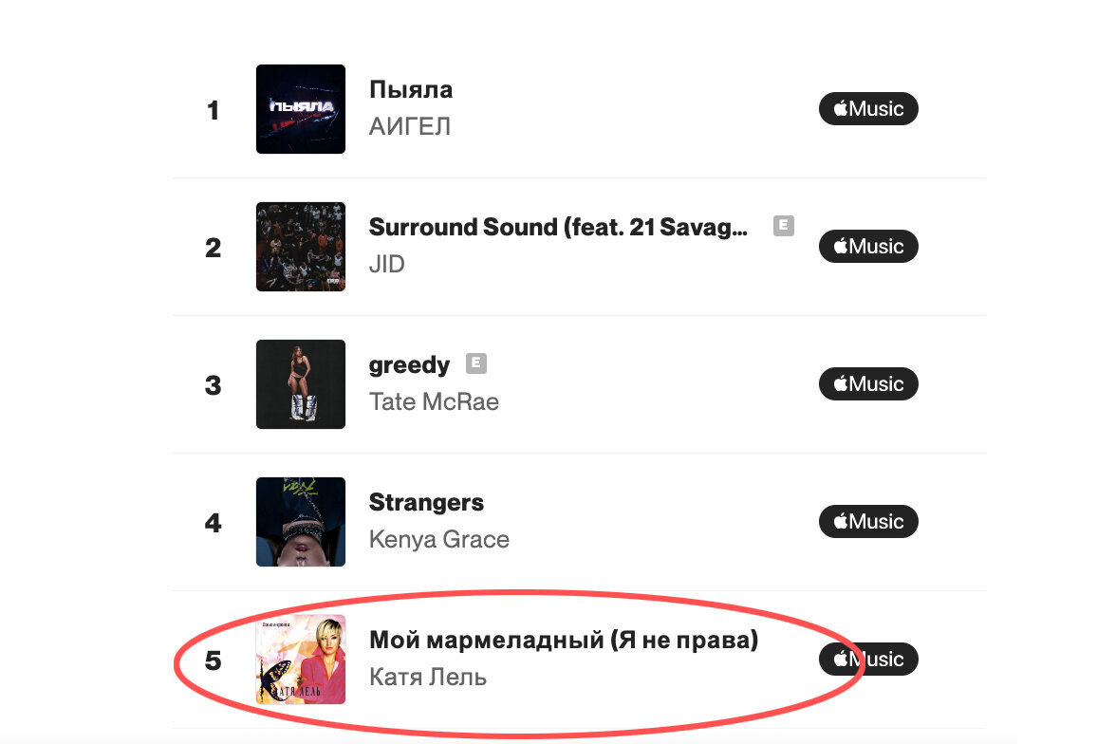
Task: Click the Пыяла album cover
Action: coord(301,109)
